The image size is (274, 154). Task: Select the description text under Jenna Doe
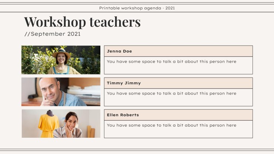[x=171, y=61]
